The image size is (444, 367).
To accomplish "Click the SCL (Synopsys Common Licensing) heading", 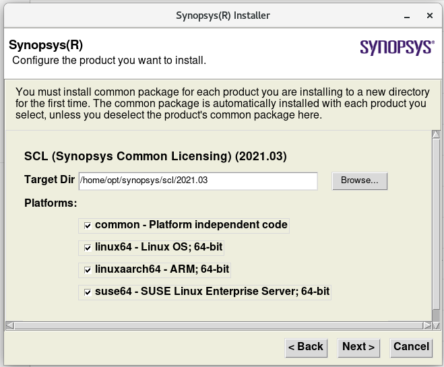I will [x=156, y=156].
